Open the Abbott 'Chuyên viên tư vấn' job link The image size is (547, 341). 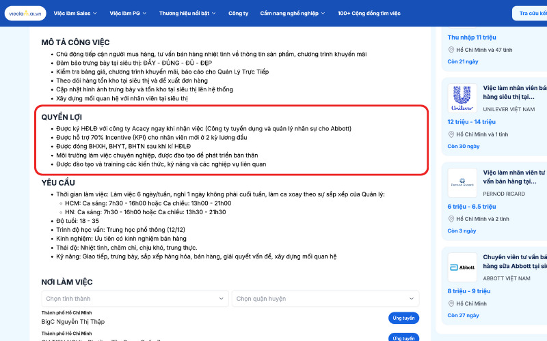[x=514, y=261]
